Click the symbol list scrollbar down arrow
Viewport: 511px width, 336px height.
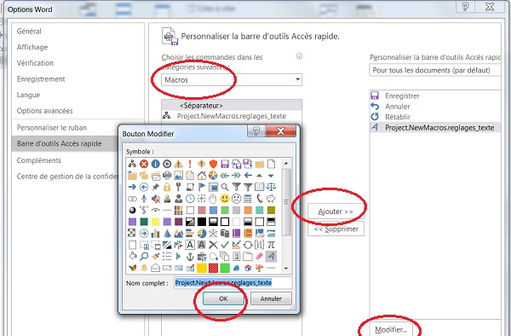(286, 269)
